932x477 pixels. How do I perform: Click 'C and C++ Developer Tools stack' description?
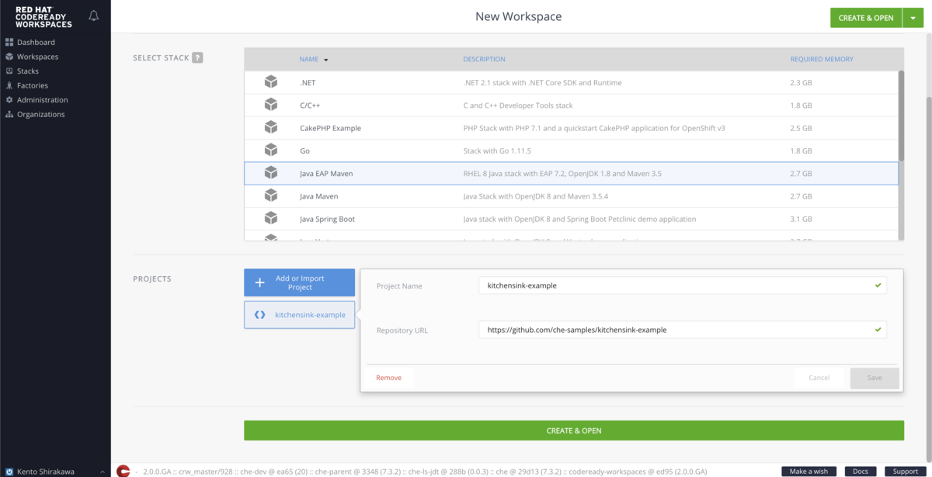click(x=517, y=105)
